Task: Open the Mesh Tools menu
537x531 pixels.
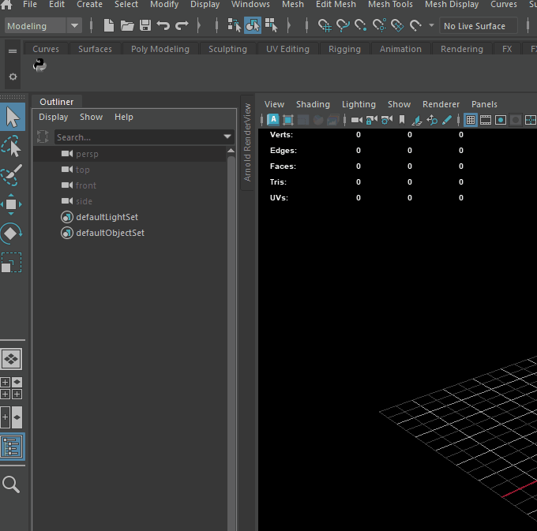Action: pos(390,5)
